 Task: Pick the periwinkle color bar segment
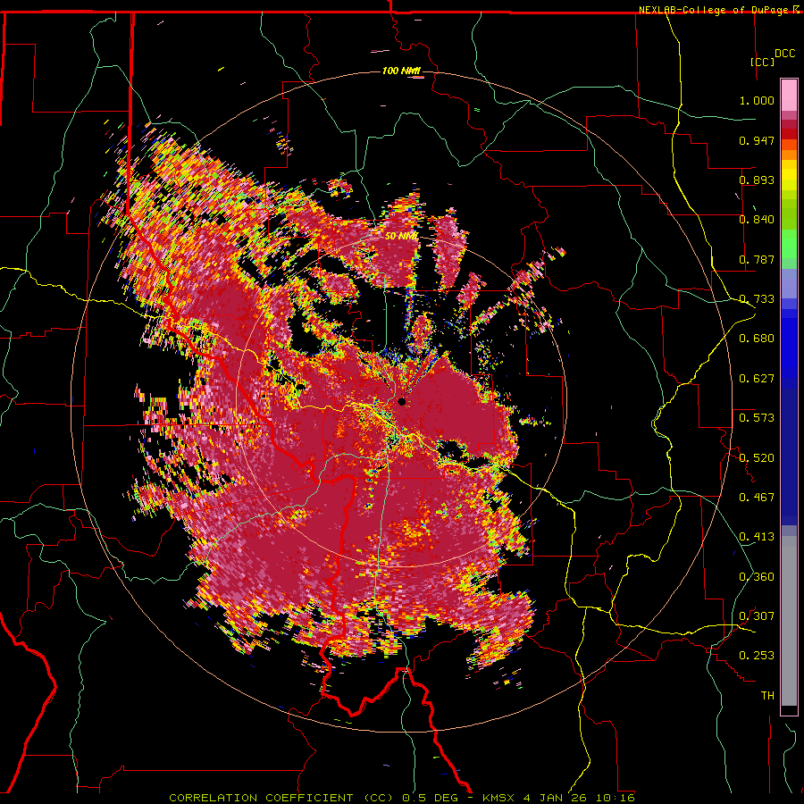point(789,283)
